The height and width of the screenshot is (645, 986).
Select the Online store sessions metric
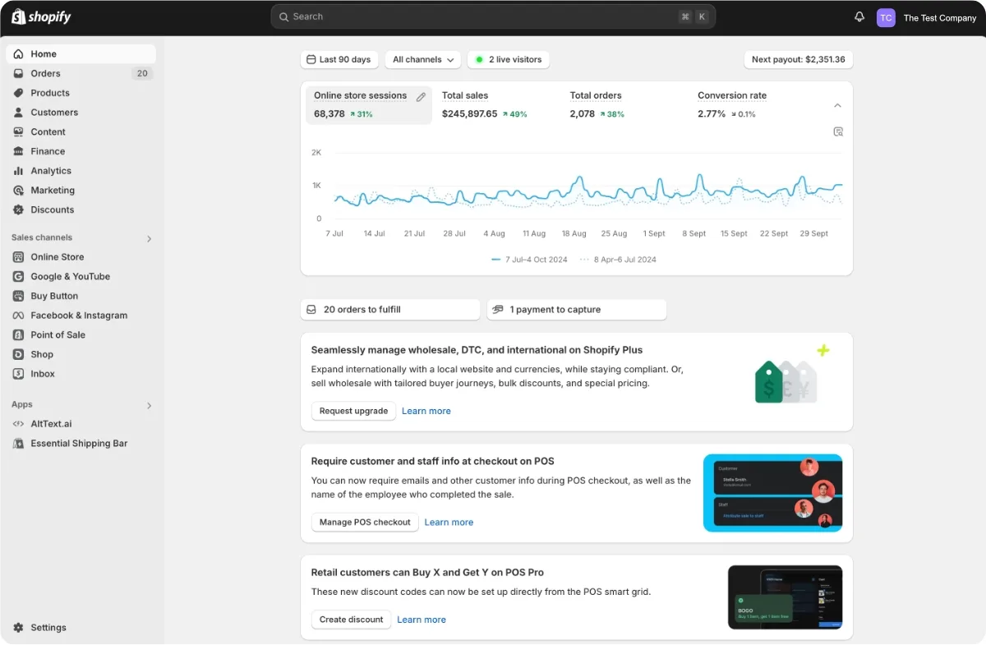coord(369,104)
